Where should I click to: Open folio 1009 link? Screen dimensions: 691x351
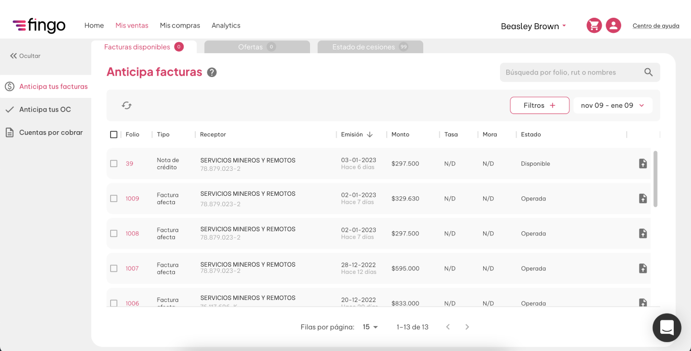pyautogui.click(x=132, y=198)
